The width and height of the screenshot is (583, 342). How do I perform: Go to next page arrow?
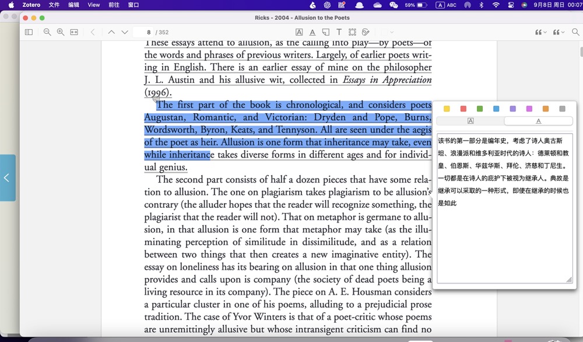(x=125, y=32)
